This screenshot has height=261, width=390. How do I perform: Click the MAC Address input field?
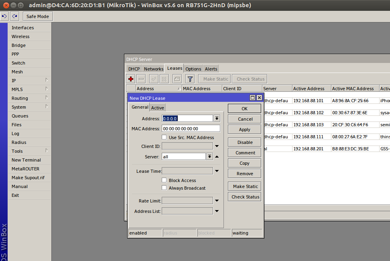click(x=191, y=129)
